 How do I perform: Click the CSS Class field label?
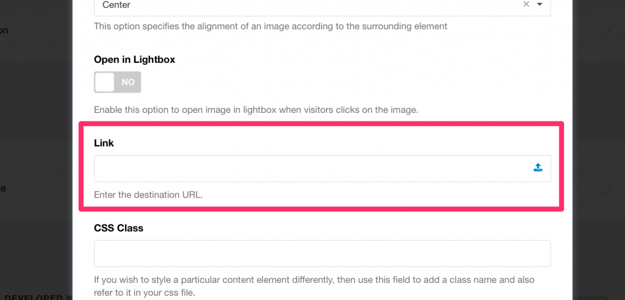pos(118,228)
